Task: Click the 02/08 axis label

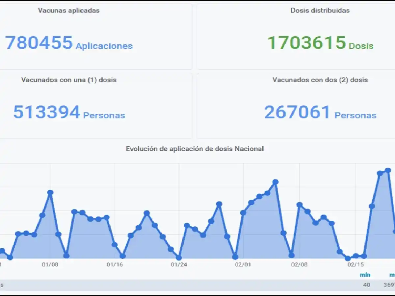Action: (x=300, y=264)
